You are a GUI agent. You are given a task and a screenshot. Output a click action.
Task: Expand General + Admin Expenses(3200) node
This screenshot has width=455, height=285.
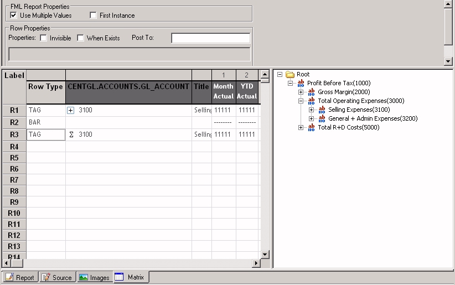pyautogui.click(x=312, y=118)
